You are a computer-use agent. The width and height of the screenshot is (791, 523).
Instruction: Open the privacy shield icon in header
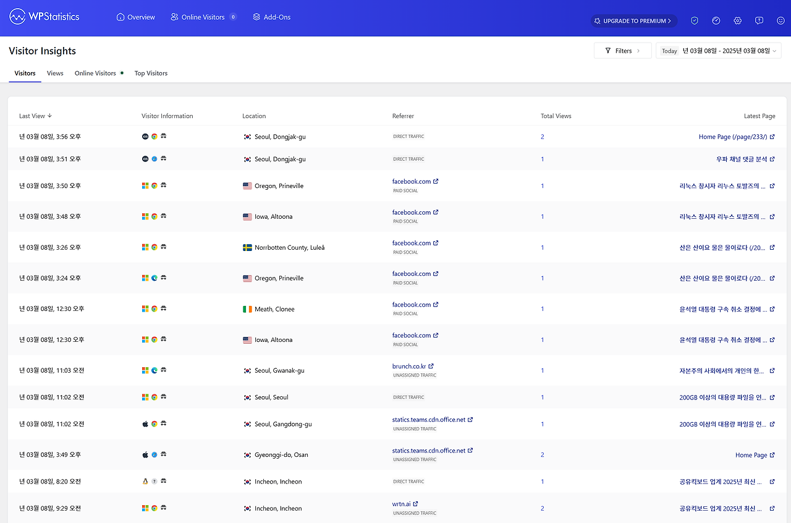click(x=695, y=20)
